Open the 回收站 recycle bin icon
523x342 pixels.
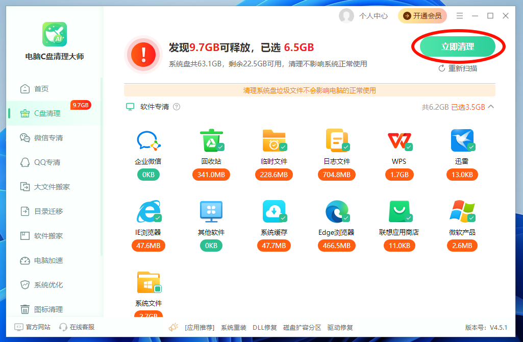[211, 140]
